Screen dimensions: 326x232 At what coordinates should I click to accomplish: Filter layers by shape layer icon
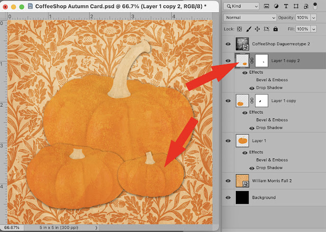[x=296, y=6]
